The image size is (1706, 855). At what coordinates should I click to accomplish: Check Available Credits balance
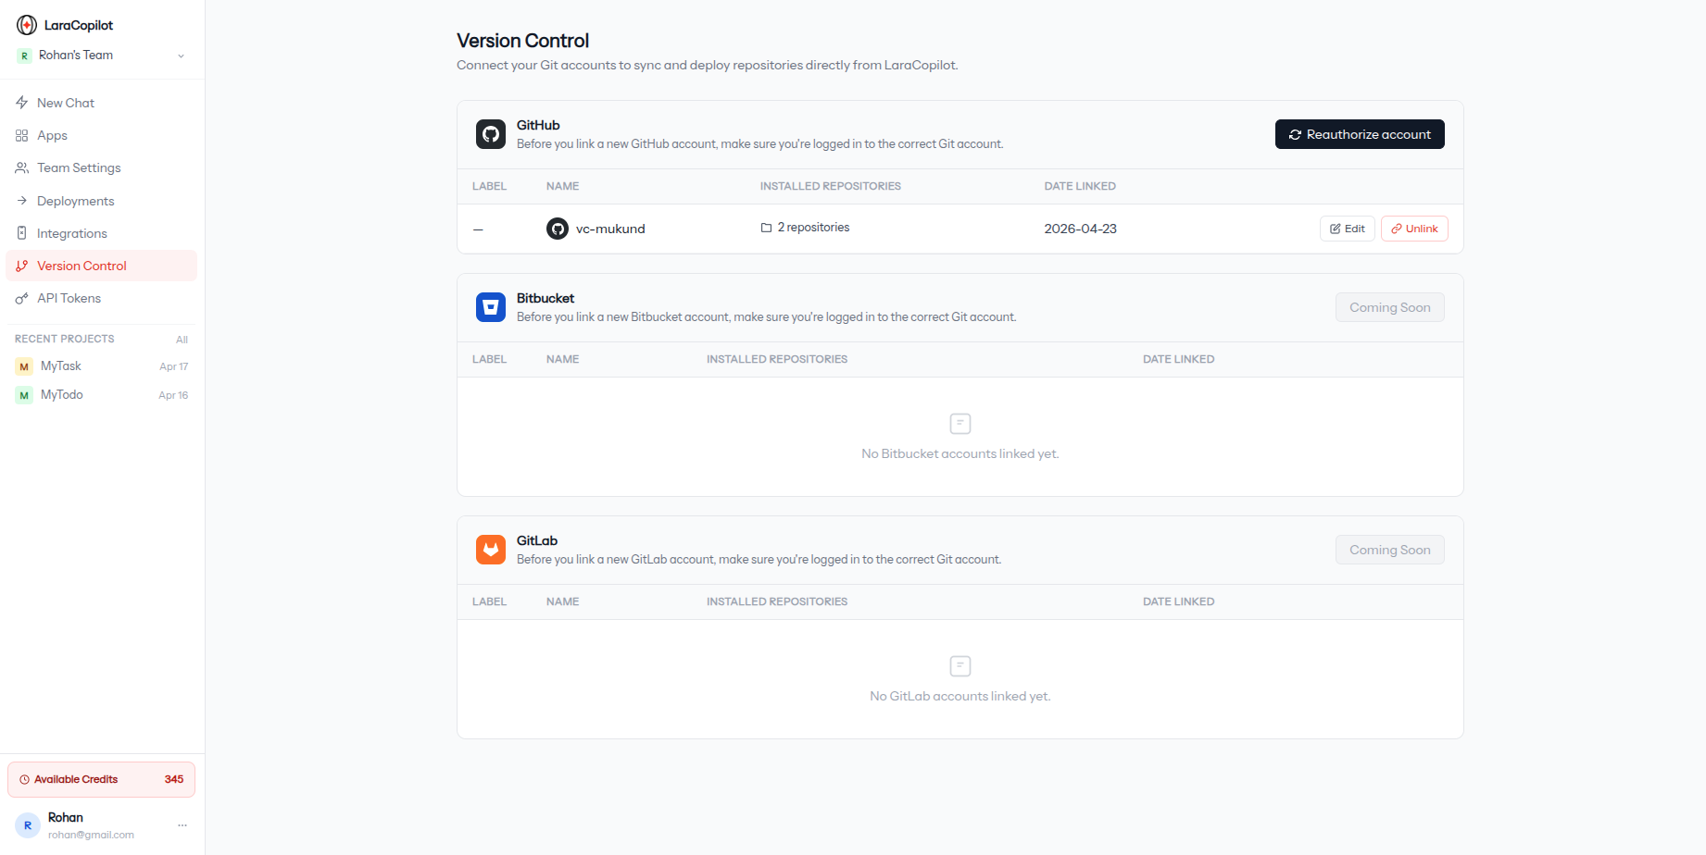[100, 779]
